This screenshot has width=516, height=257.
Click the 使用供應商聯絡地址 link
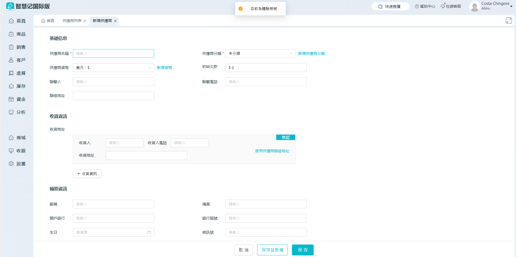[x=272, y=151]
